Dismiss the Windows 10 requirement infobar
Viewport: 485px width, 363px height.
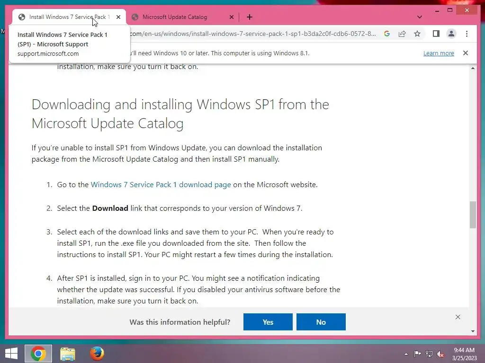click(x=466, y=53)
